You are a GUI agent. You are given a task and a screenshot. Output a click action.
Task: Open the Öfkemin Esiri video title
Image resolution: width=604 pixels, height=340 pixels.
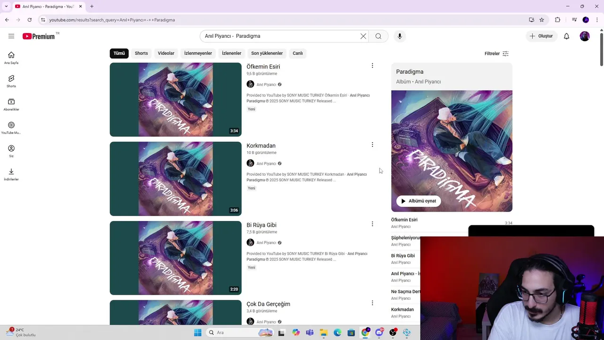[263, 67]
